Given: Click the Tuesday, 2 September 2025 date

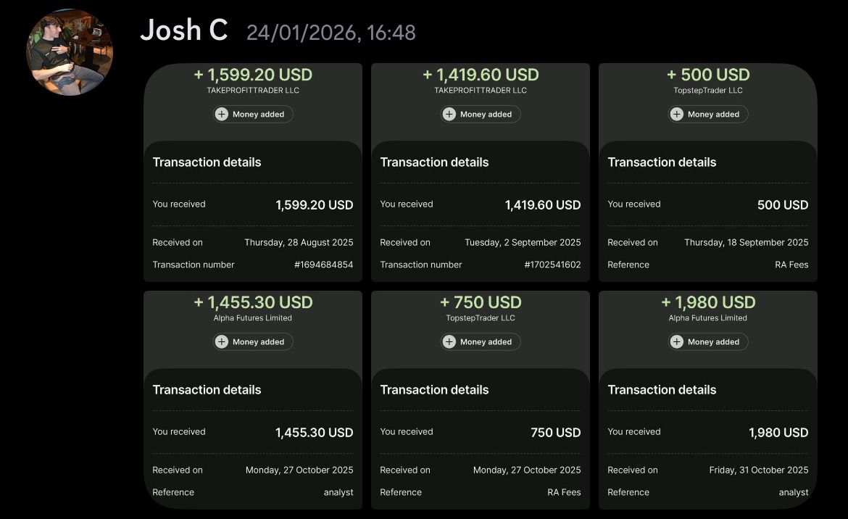Looking at the screenshot, I should 523,243.
